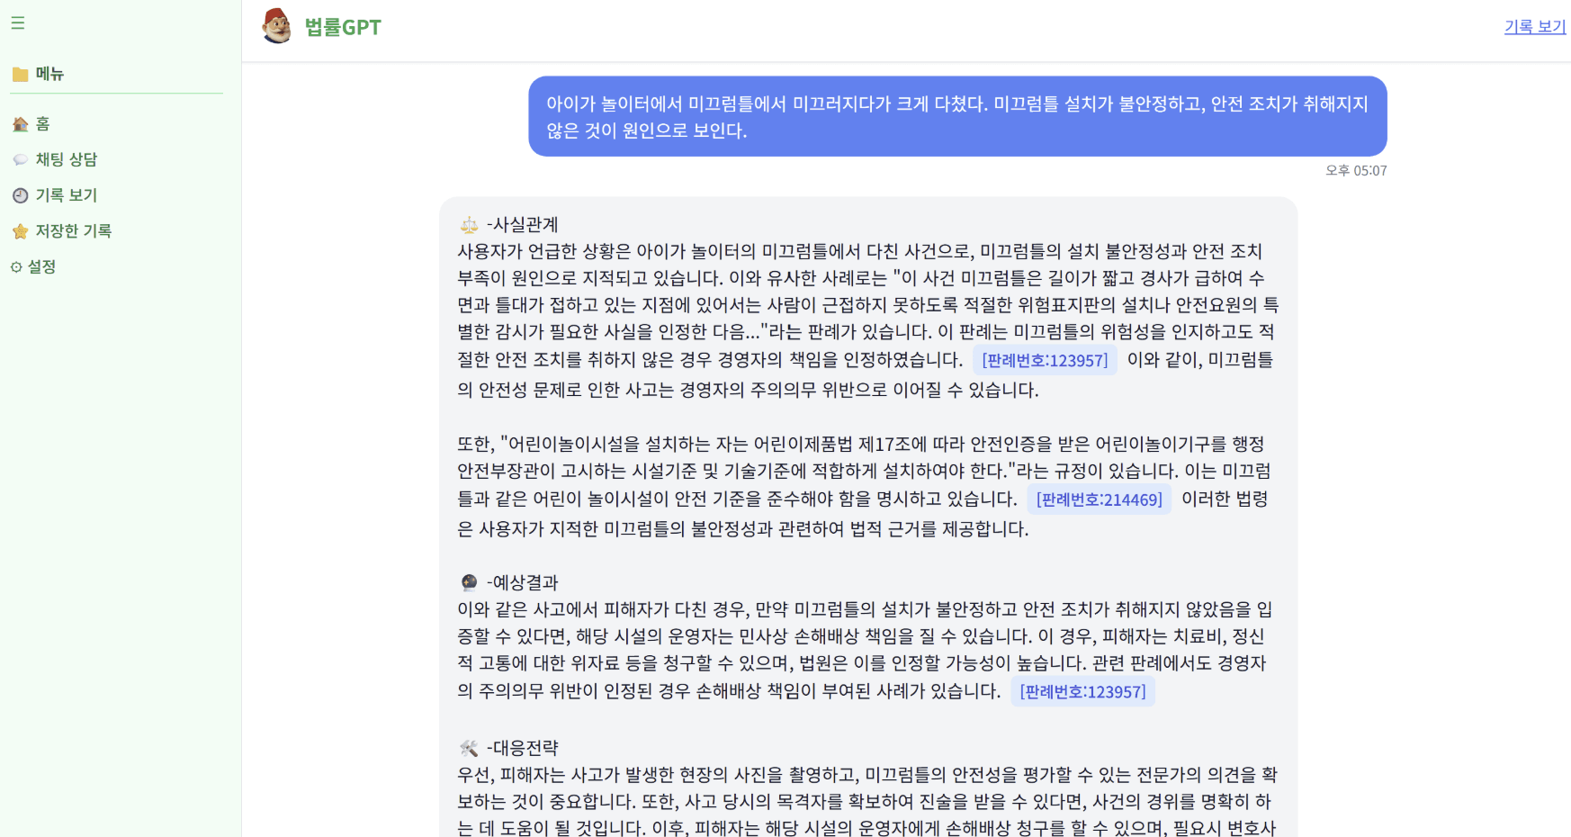
Task: Click the star icon for 저장한 기록
Action: pyautogui.click(x=21, y=231)
